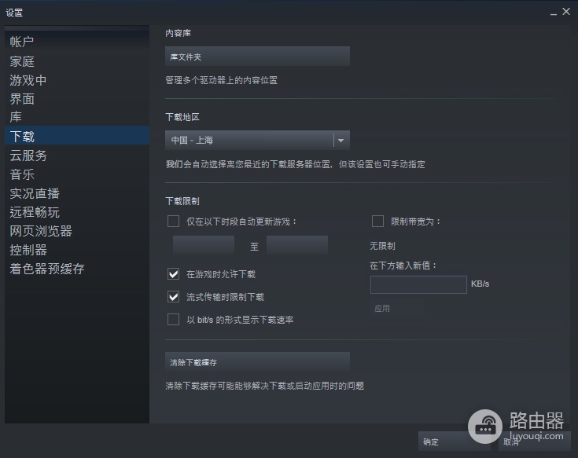
Task: Minimize the 设置 window
Action: tap(554, 13)
